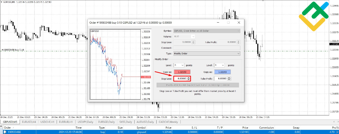Click the order ticket icon beside 190933488
This screenshot has width=339, height=134.
(x=5, y=132)
